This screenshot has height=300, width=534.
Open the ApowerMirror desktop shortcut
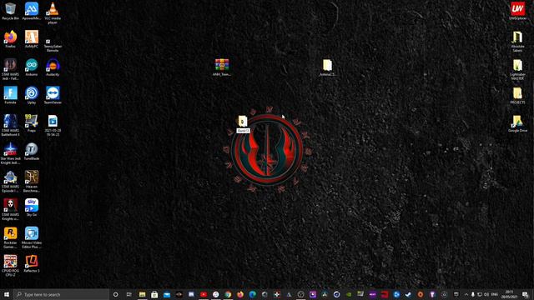pyautogui.click(x=32, y=11)
